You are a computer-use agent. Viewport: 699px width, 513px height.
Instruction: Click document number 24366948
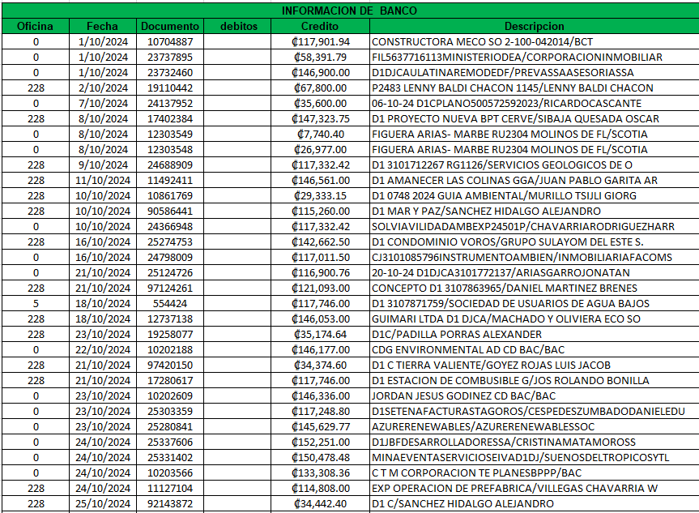[170, 227]
